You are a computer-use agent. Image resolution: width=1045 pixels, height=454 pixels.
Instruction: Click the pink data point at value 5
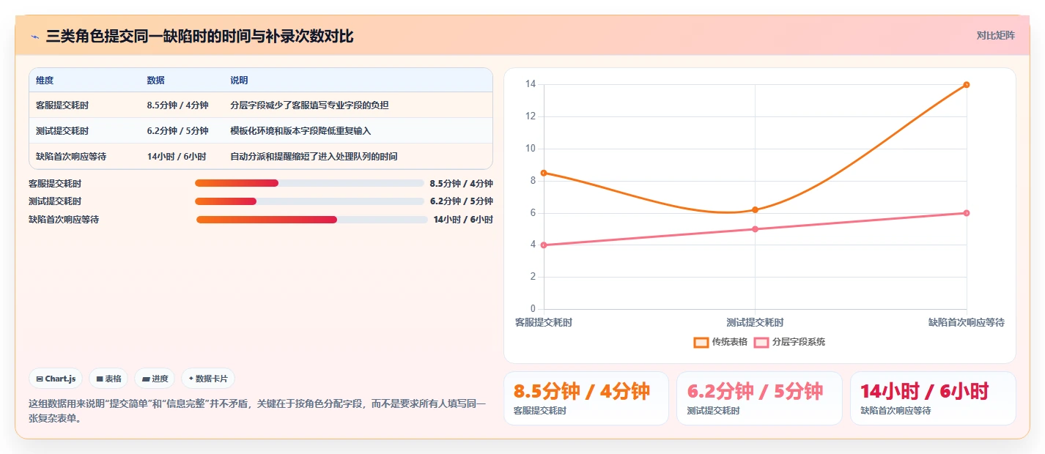tap(755, 229)
